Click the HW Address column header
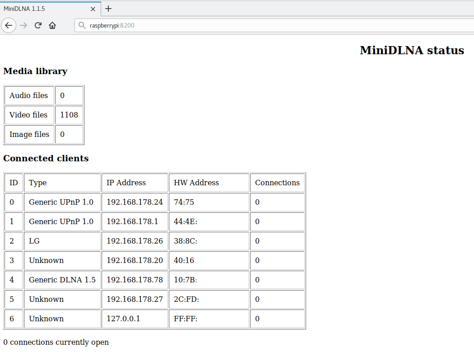 coord(209,183)
